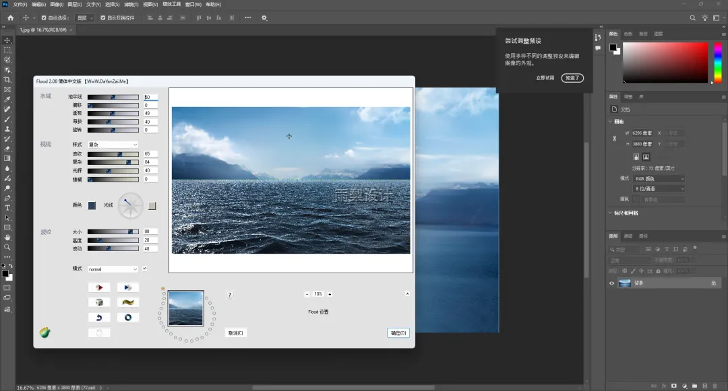Screen dimensions: 728x391
Task: Select the Type tool in the toolbar
Action: click(7, 208)
